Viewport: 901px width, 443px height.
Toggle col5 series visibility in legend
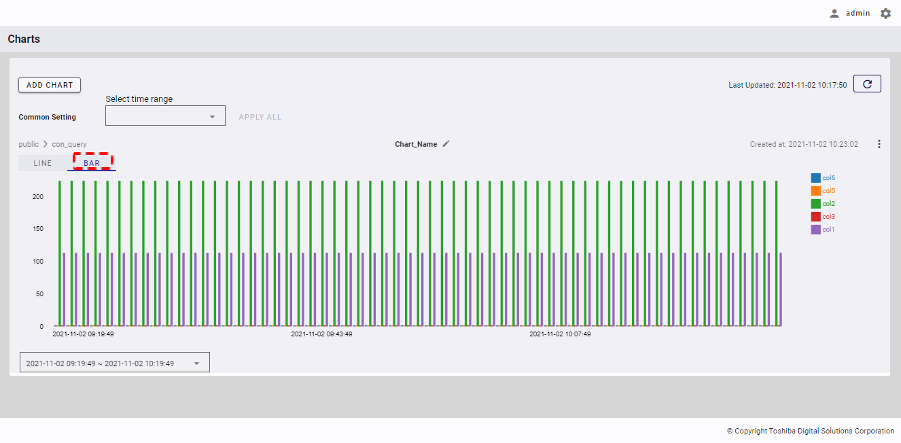tap(828, 191)
